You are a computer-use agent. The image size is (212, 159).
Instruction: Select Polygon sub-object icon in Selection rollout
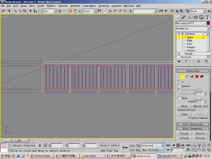click(x=197, y=76)
